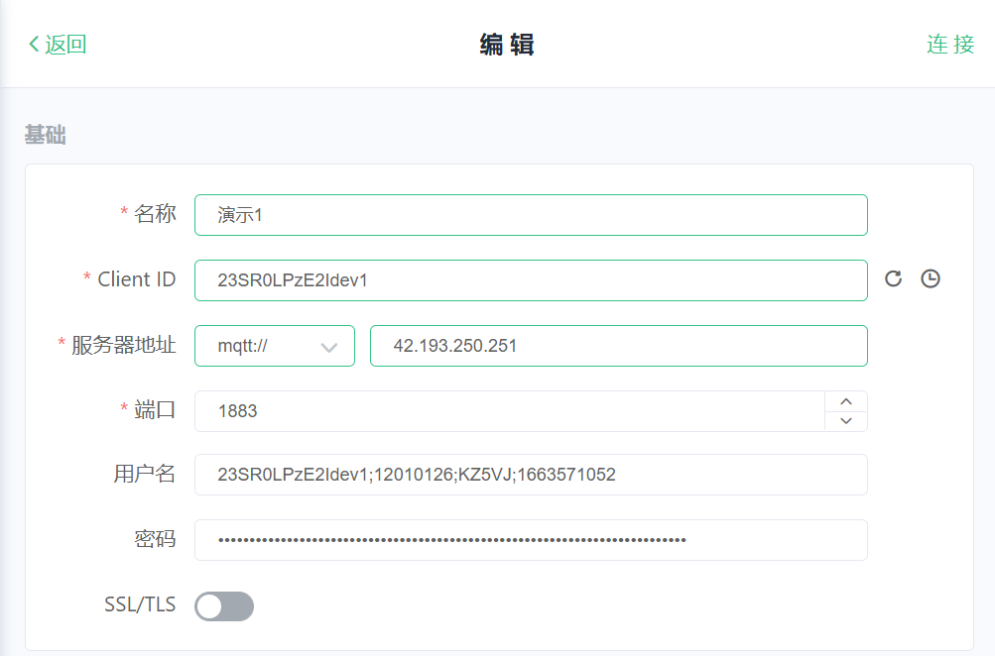Click the masked 密码 password field
The height and width of the screenshot is (656, 995).
point(531,540)
